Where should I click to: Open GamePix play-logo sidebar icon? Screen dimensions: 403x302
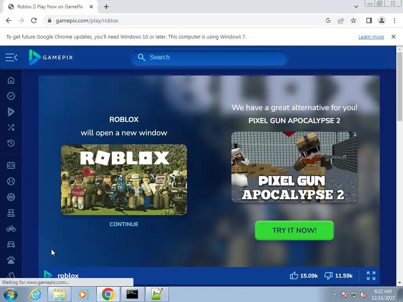(11, 112)
